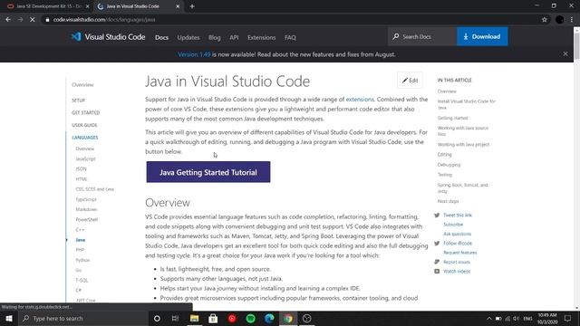Viewport: 580px width, 326px height.
Task: Open the extensions link in the intro paragraph
Action: (x=360, y=99)
